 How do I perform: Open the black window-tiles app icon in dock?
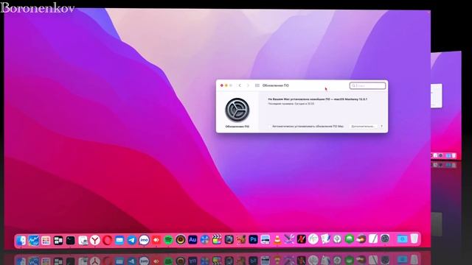click(58, 240)
